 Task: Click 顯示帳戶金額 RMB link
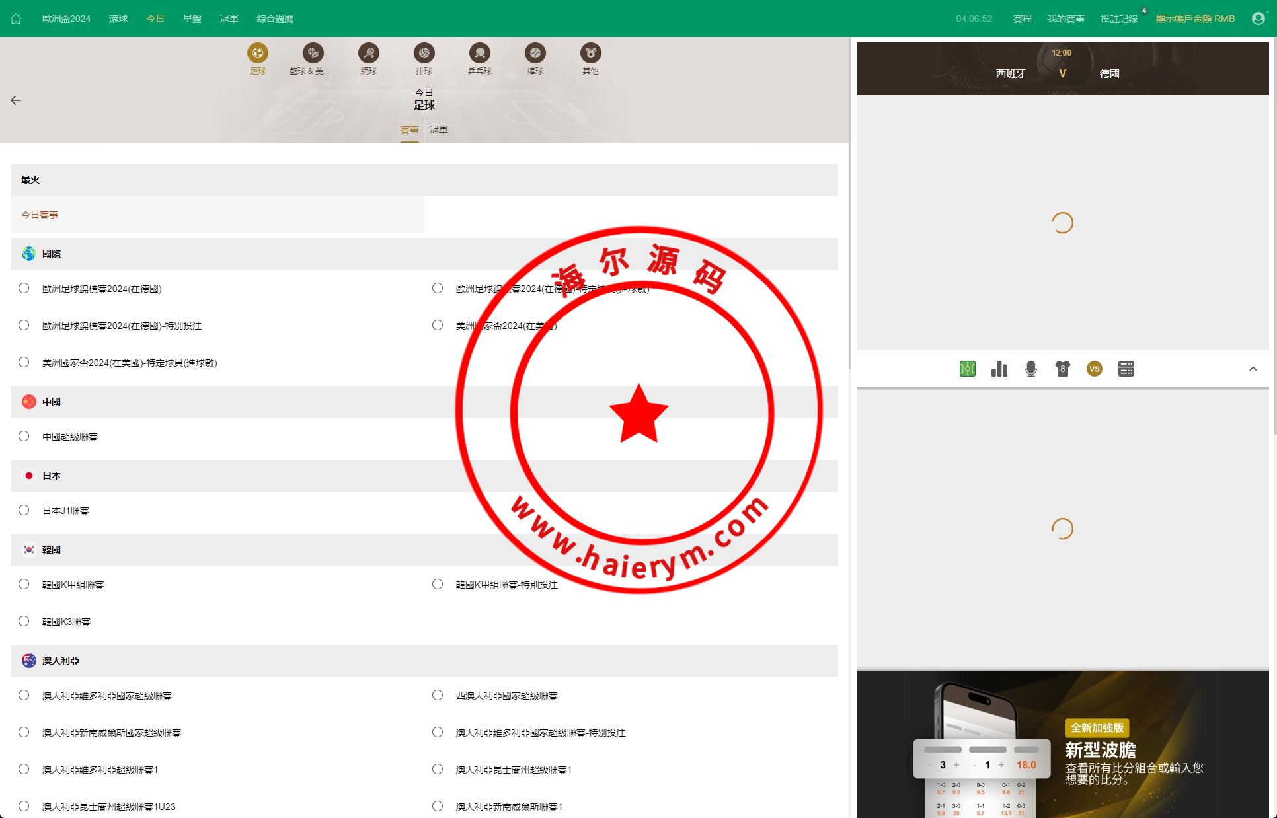coord(1195,19)
